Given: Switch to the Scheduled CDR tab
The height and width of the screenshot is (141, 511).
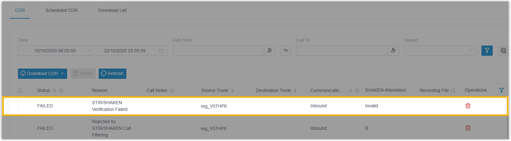Looking at the screenshot, I should (61, 10).
